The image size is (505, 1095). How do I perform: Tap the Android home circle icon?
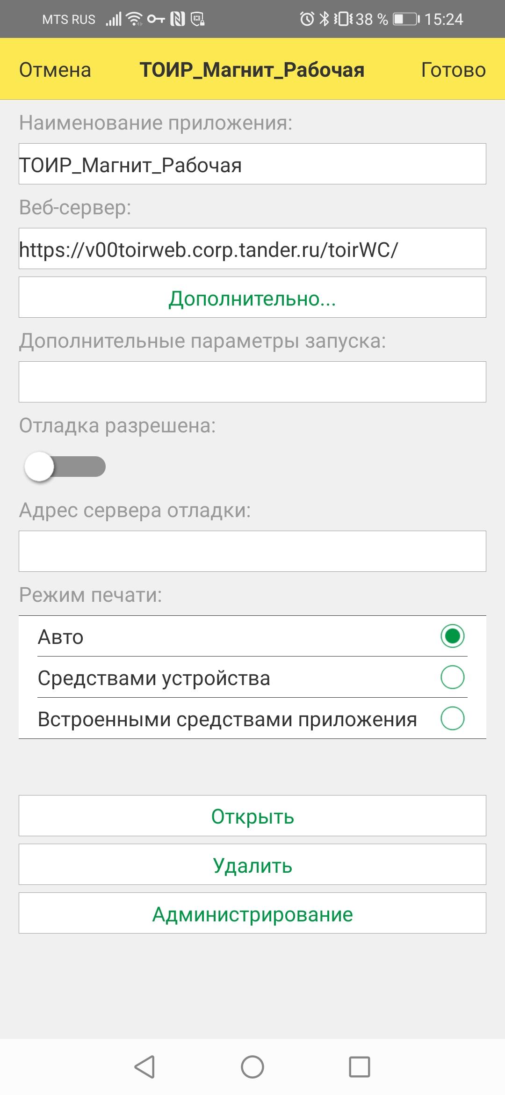pos(252,1067)
